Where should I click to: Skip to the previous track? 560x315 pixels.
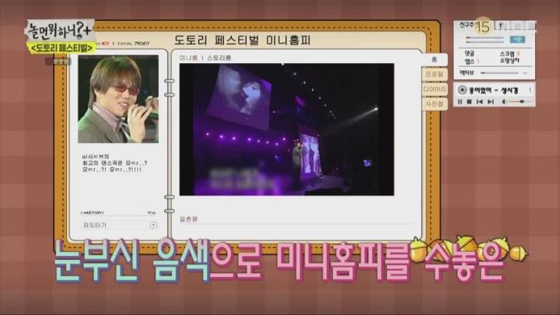point(480,102)
